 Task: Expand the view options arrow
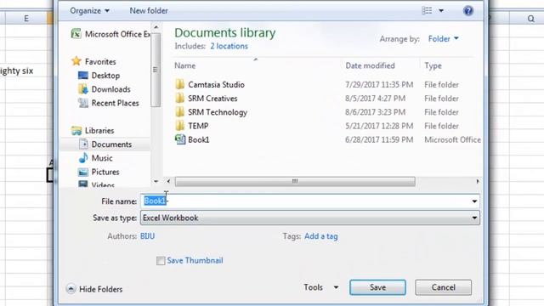pyautogui.click(x=441, y=11)
